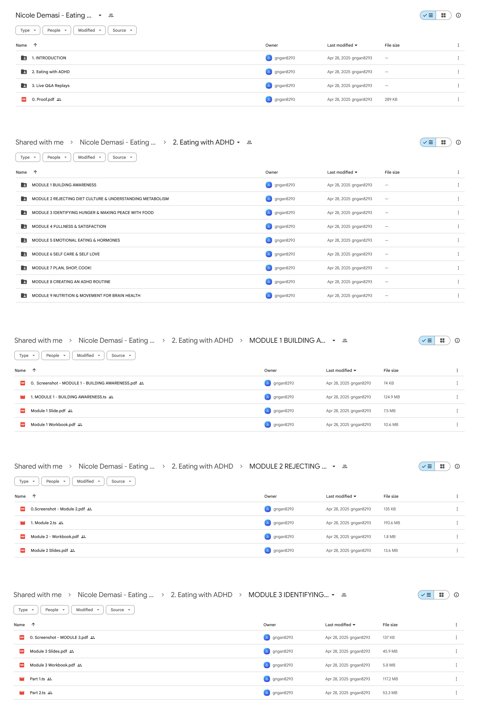Viewport: 482px width, 712px height.
Task: Open MODULE 3 IDENTIFYING... title dropdown arrow
Action: [333, 595]
